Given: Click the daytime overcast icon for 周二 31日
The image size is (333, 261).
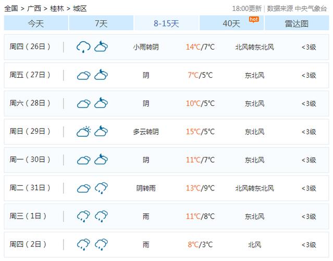Looking at the screenshot, I should pos(84,188).
